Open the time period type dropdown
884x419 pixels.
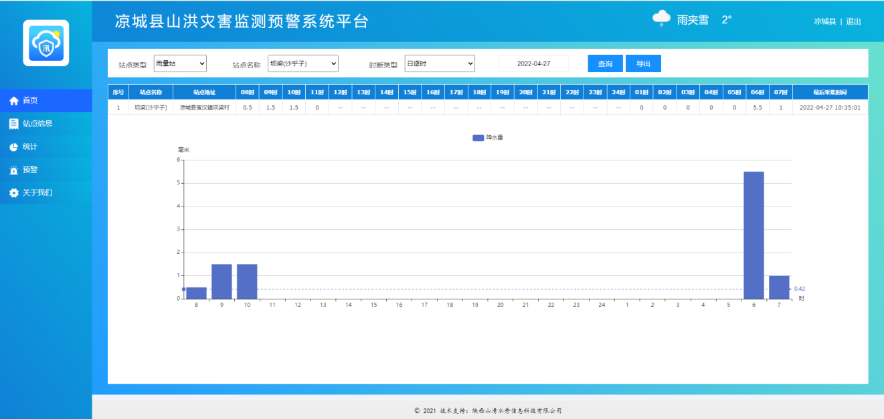click(x=440, y=63)
